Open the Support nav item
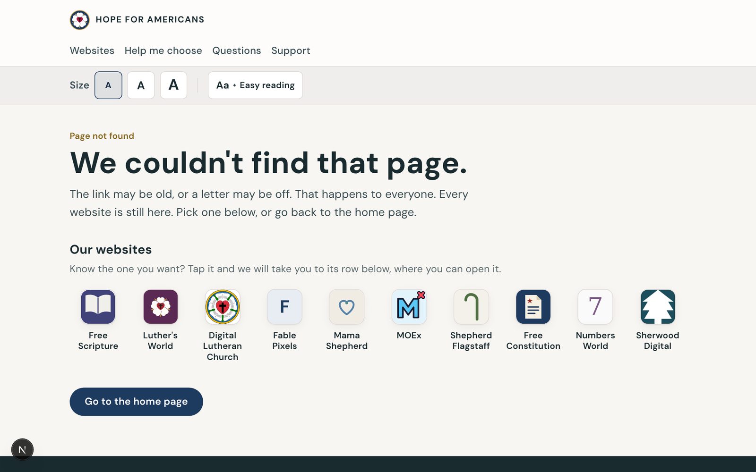 [x=291, y=51]
